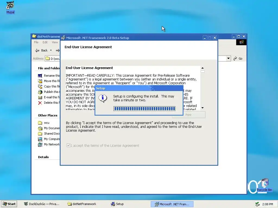Click the red Delete this file icon
The height and width of the screenshot is (208, 278).
click(x=40, y=103)
